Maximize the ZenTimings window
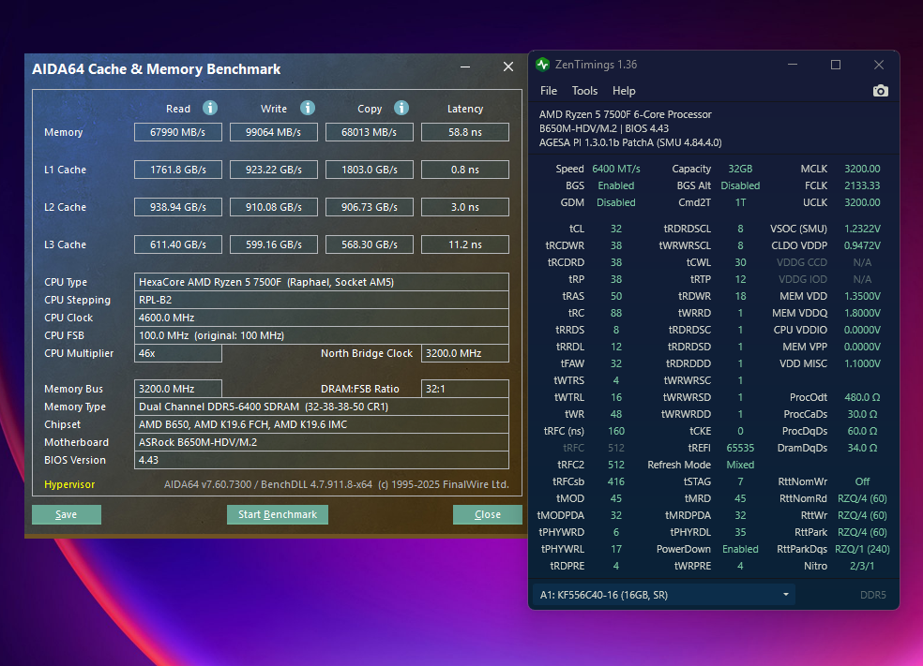This screenshot has width=923, height=666. [x=835, y=65]
